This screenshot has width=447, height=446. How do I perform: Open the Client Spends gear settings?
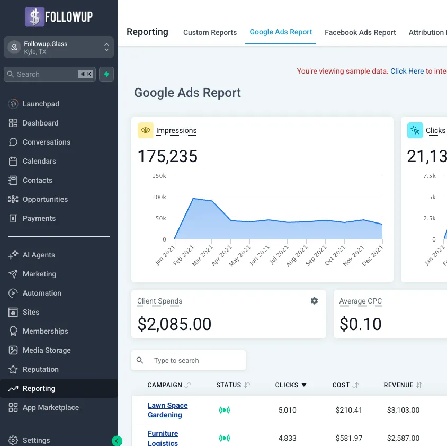click(314, 301)
